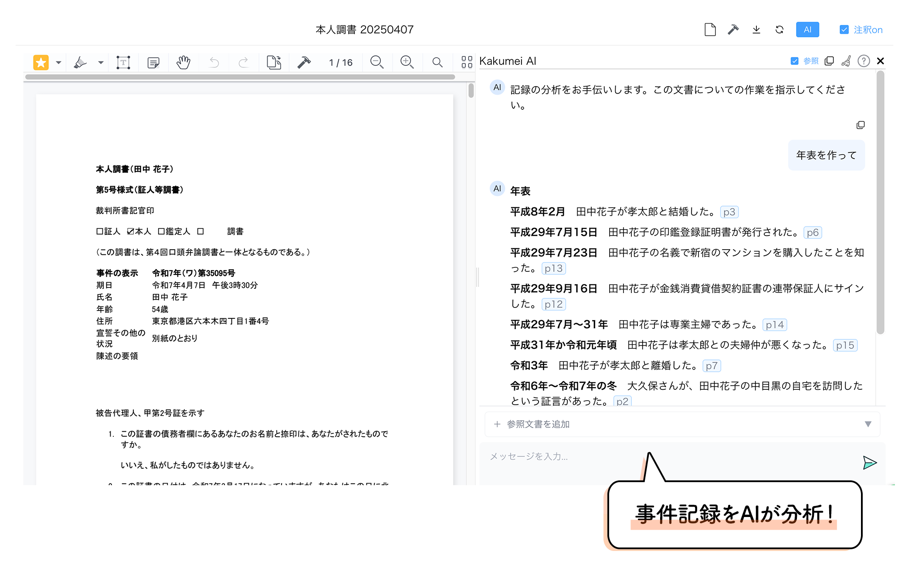The image size is (915, 571).
Task: Add a sticky note annotation
Action: coord(153,63)
